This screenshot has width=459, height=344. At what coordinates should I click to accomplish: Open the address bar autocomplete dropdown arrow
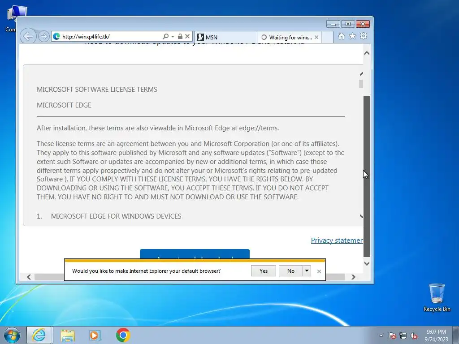173,37
